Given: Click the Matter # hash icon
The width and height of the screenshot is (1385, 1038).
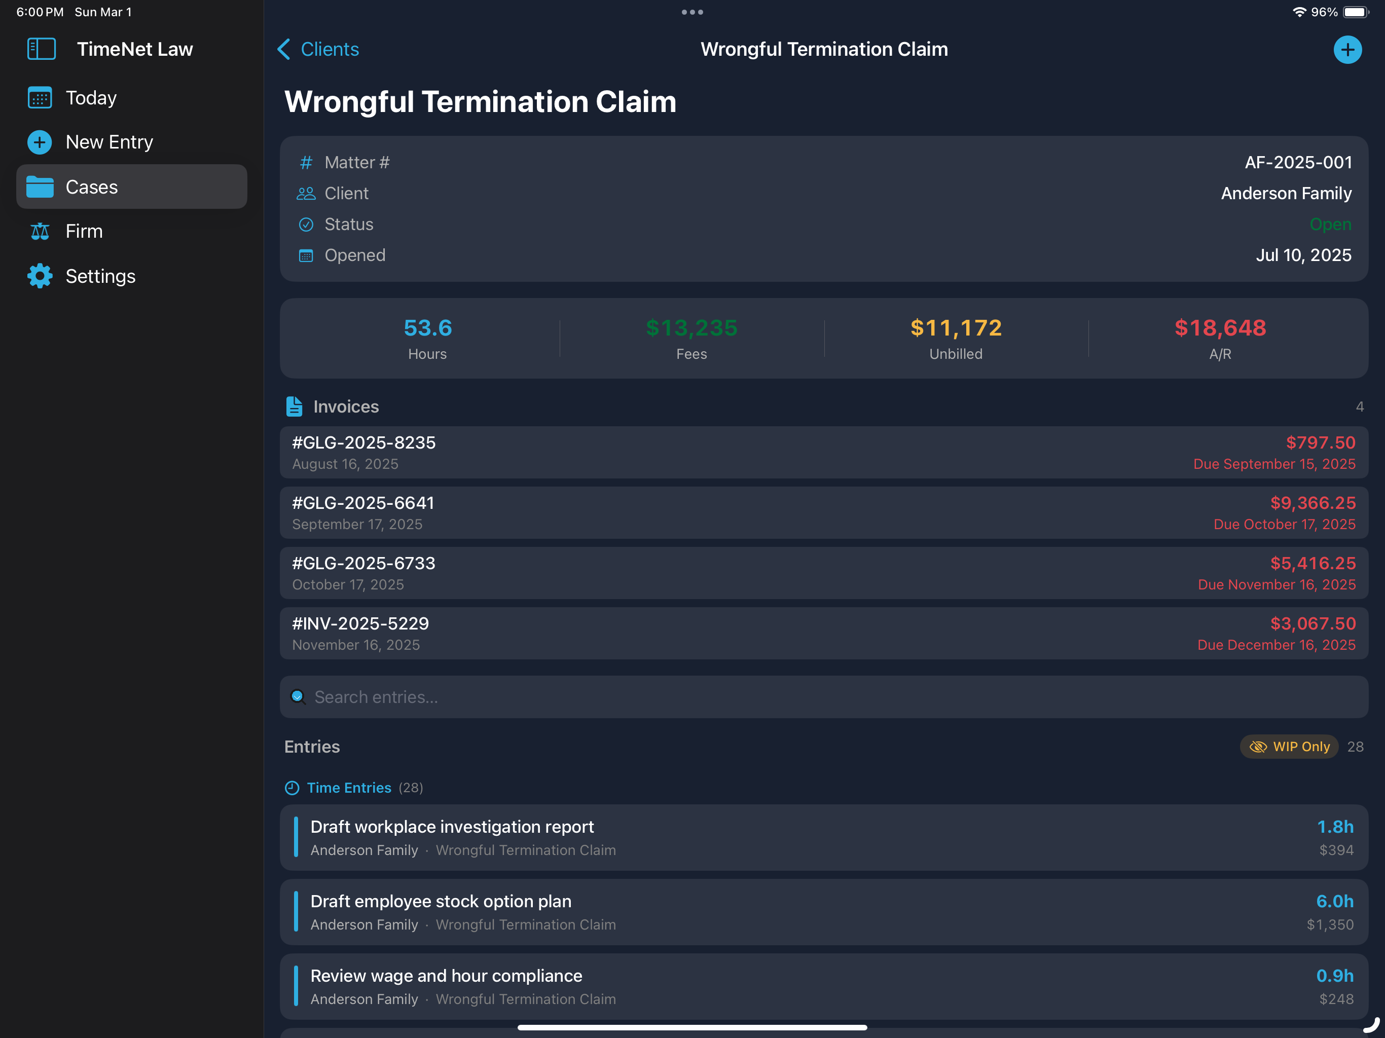Looking at the screenshot, I should tap(306, 163).
